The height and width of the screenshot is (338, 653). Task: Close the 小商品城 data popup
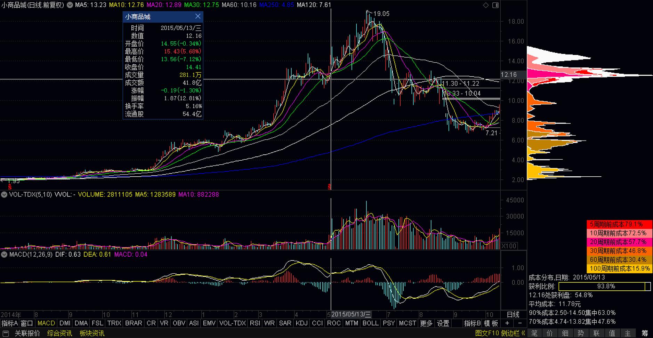coord(197,16)
